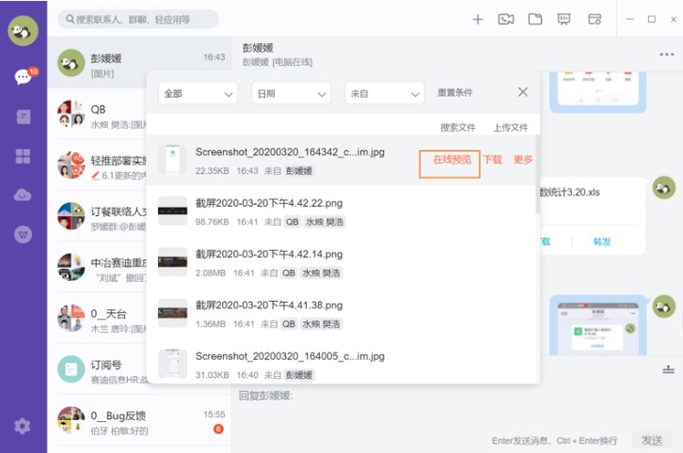This screenshot has width=683, height=453.
Task: Click your profile avatar at top left
Action: pyautogui.click(x=23, y=30)
